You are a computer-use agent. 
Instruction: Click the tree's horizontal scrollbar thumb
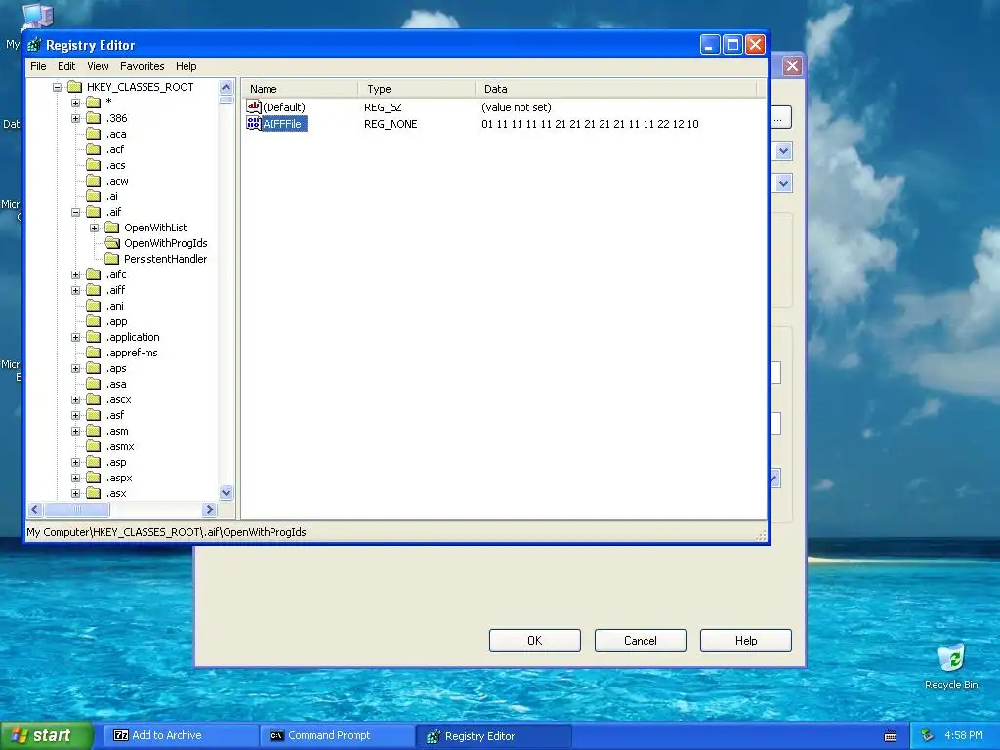click(x=76, y=509)
